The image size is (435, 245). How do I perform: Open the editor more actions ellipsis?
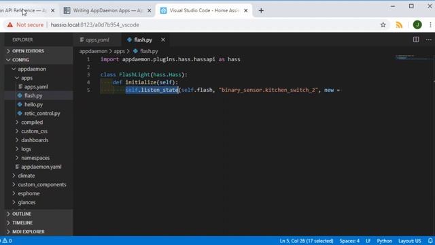click(429, 39)
